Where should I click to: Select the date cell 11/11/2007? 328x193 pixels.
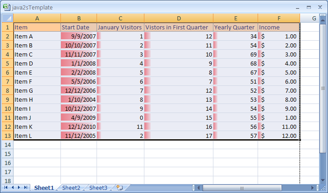pyautogui.click(x=79, y=54)
